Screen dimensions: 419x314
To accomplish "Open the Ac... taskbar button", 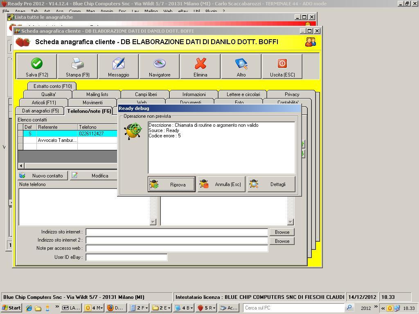I will [229, 308].
